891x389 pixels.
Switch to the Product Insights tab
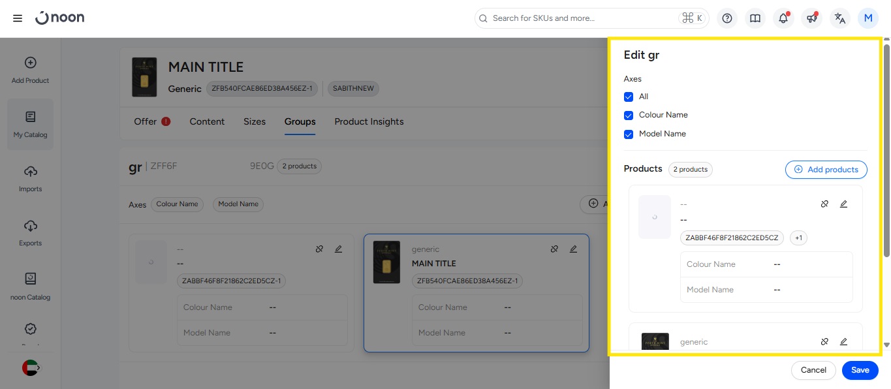pos(369,121)
